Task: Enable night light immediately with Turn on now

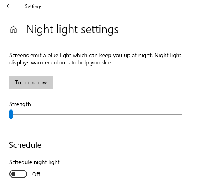Action: (31, 82)
